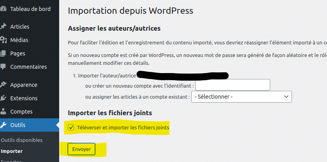Click the Tableau de bord dashboard icon
Screen dimensions: 327x162
point(3,9)
